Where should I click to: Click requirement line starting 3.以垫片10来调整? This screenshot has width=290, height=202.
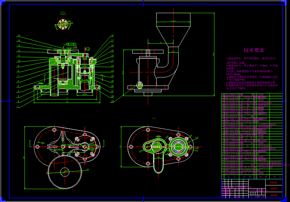(x=250, y=71)
